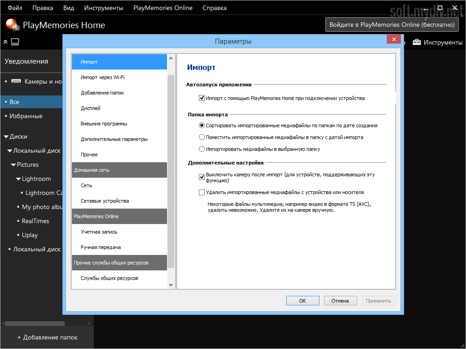The width and height of the screenshot is (466, 349).
Task: Select Поместить импортированные медиафайлы в папку option
Action: 202,137
